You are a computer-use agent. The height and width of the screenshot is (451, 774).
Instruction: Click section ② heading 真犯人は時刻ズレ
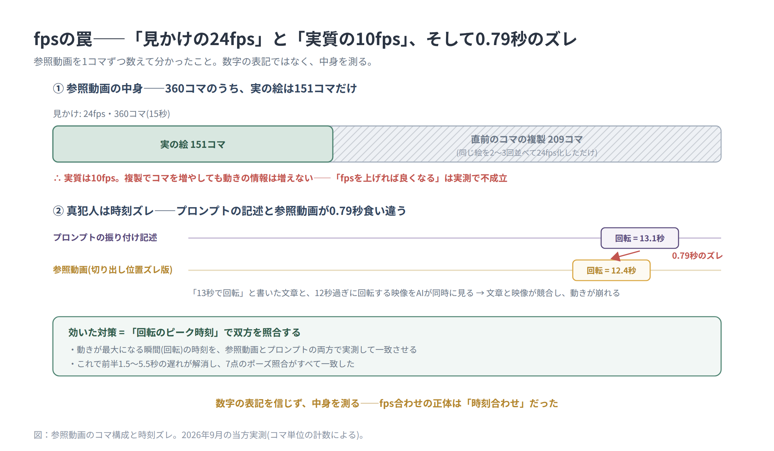coord(229,211)
